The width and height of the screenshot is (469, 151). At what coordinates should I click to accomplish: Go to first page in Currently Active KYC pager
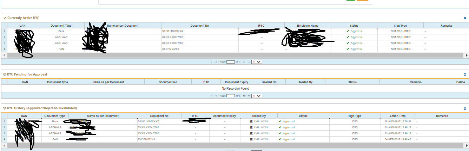pos(211,62)
